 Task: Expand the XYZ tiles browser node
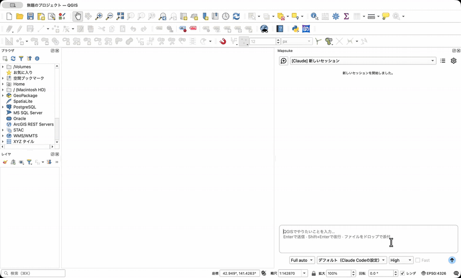tap(3, 141)
